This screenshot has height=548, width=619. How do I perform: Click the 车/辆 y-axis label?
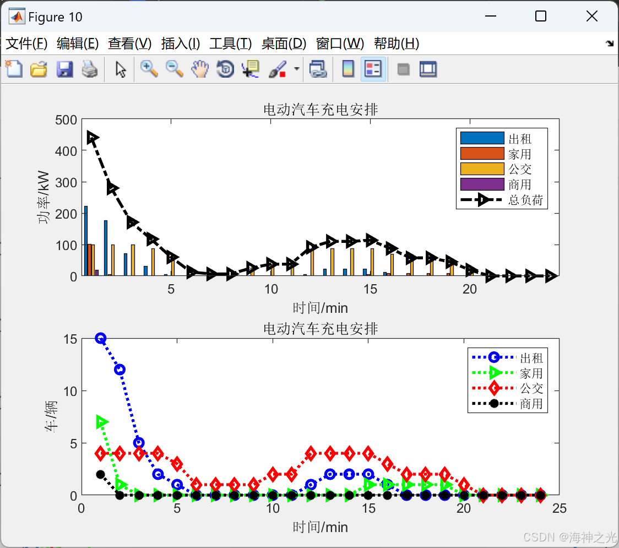pos(51,416)
